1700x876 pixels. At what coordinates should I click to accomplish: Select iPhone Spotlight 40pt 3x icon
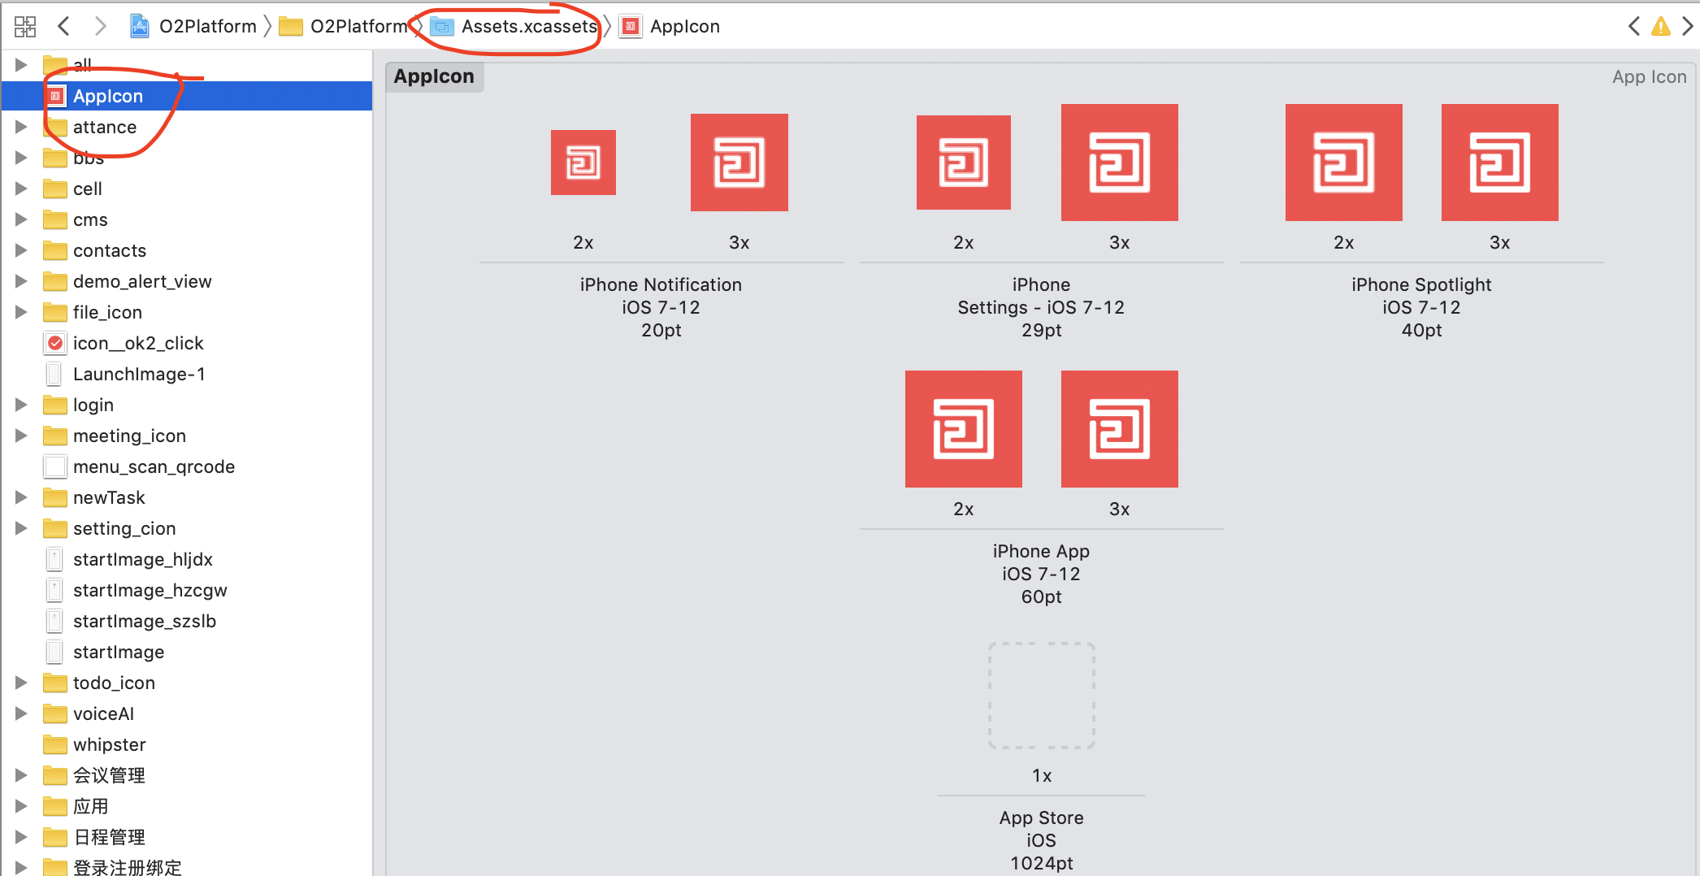click(x=1500, y=163)
